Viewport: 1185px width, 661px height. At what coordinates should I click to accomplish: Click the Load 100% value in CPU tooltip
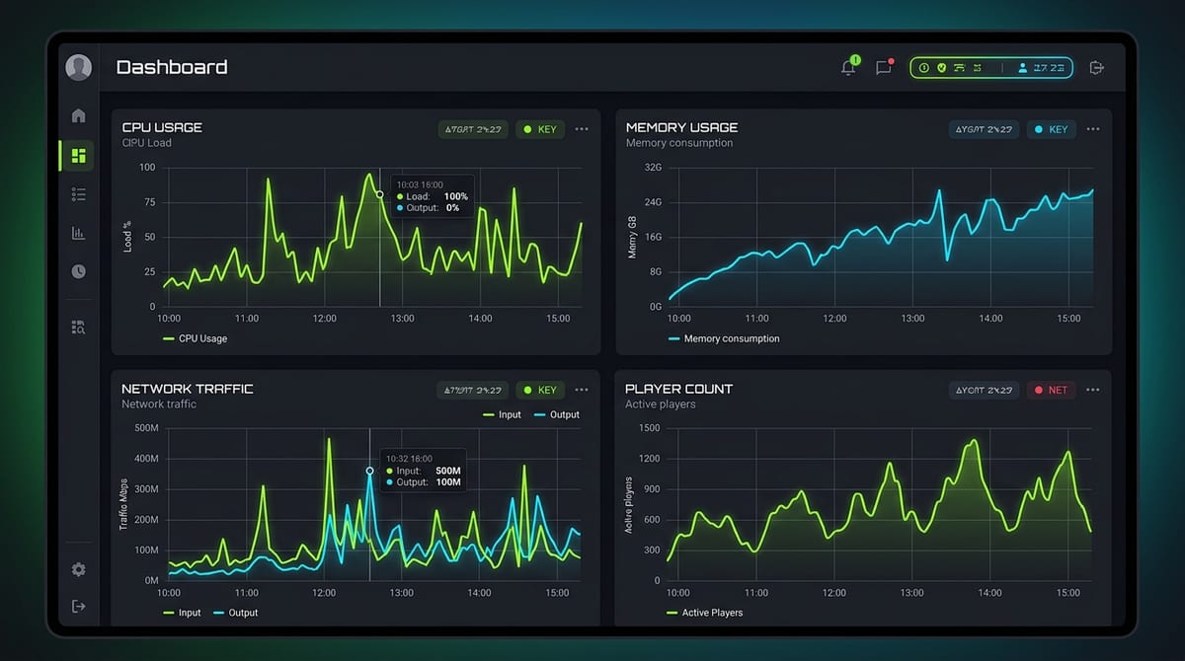[456, 196]
